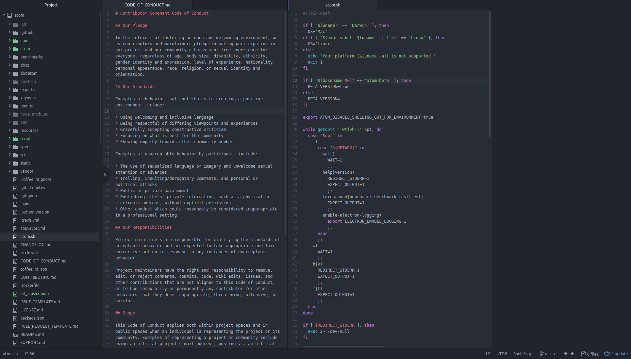Click the git branch icon beside master
The width and height of the screenshot is (631, 359).
(542, 354)
